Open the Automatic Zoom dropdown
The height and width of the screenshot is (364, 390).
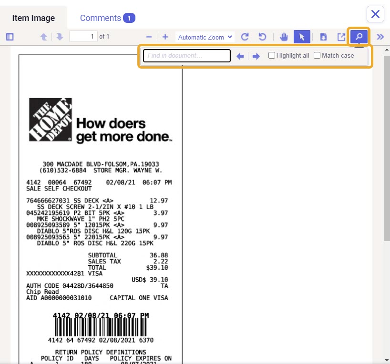point(205,37)
